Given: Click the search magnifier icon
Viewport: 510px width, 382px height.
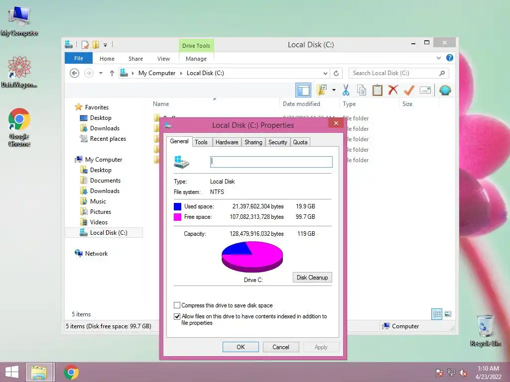Looking at the screenshot, I should [442, 74].
